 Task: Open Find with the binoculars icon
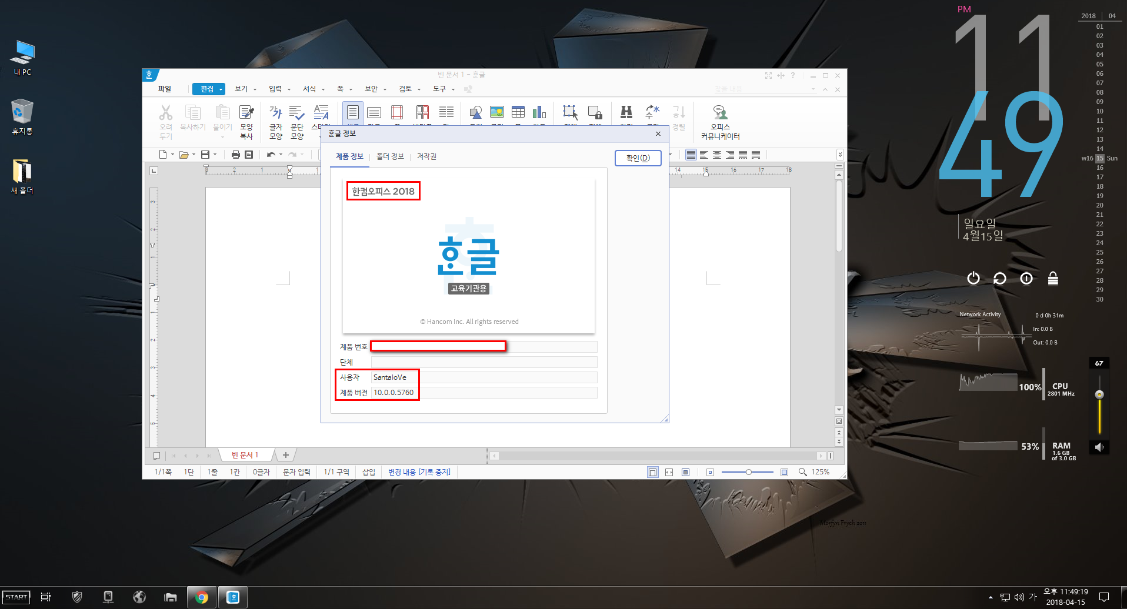click(626, 112)
